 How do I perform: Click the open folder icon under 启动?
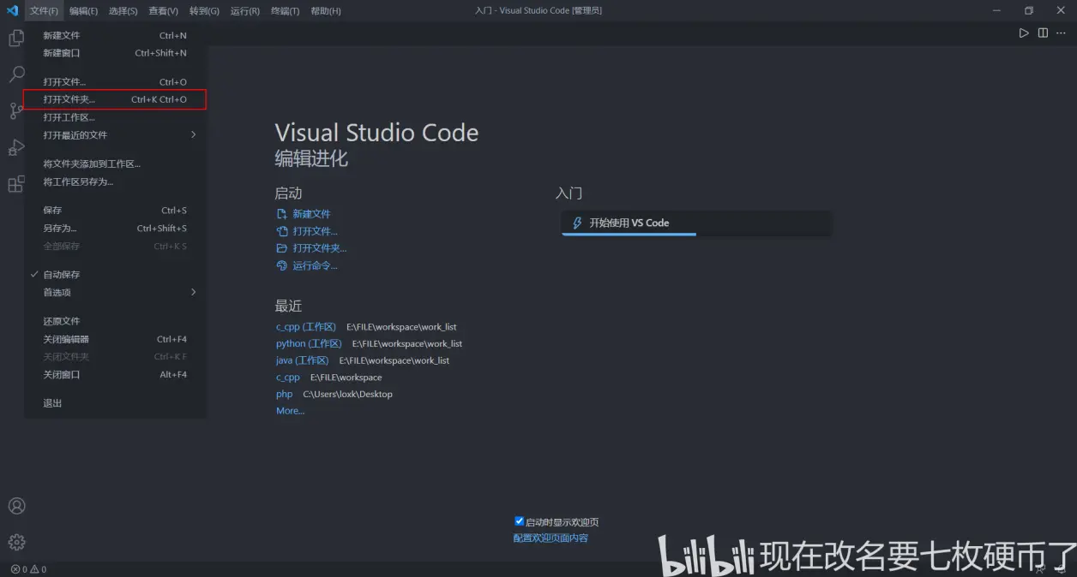tap(281, 248)
